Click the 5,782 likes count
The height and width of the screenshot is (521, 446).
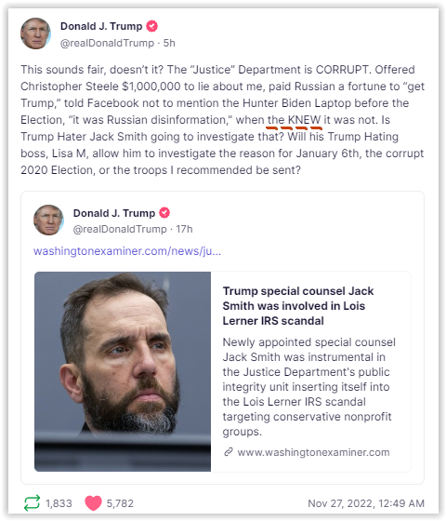coord(120,503)
